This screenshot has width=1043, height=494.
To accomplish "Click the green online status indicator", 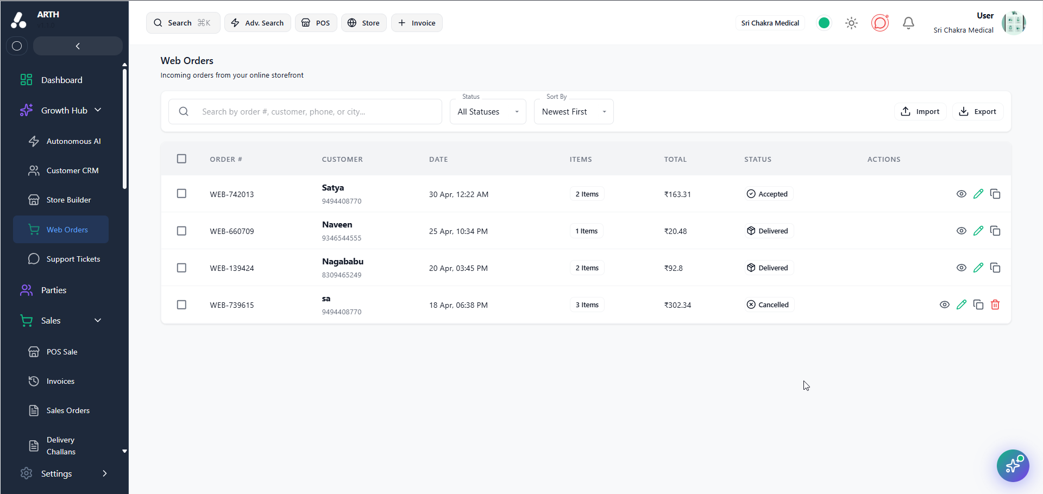I will tap(824, 23).
